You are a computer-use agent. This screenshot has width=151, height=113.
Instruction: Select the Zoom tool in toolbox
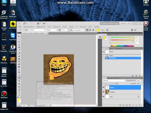[x=19, y=95]
